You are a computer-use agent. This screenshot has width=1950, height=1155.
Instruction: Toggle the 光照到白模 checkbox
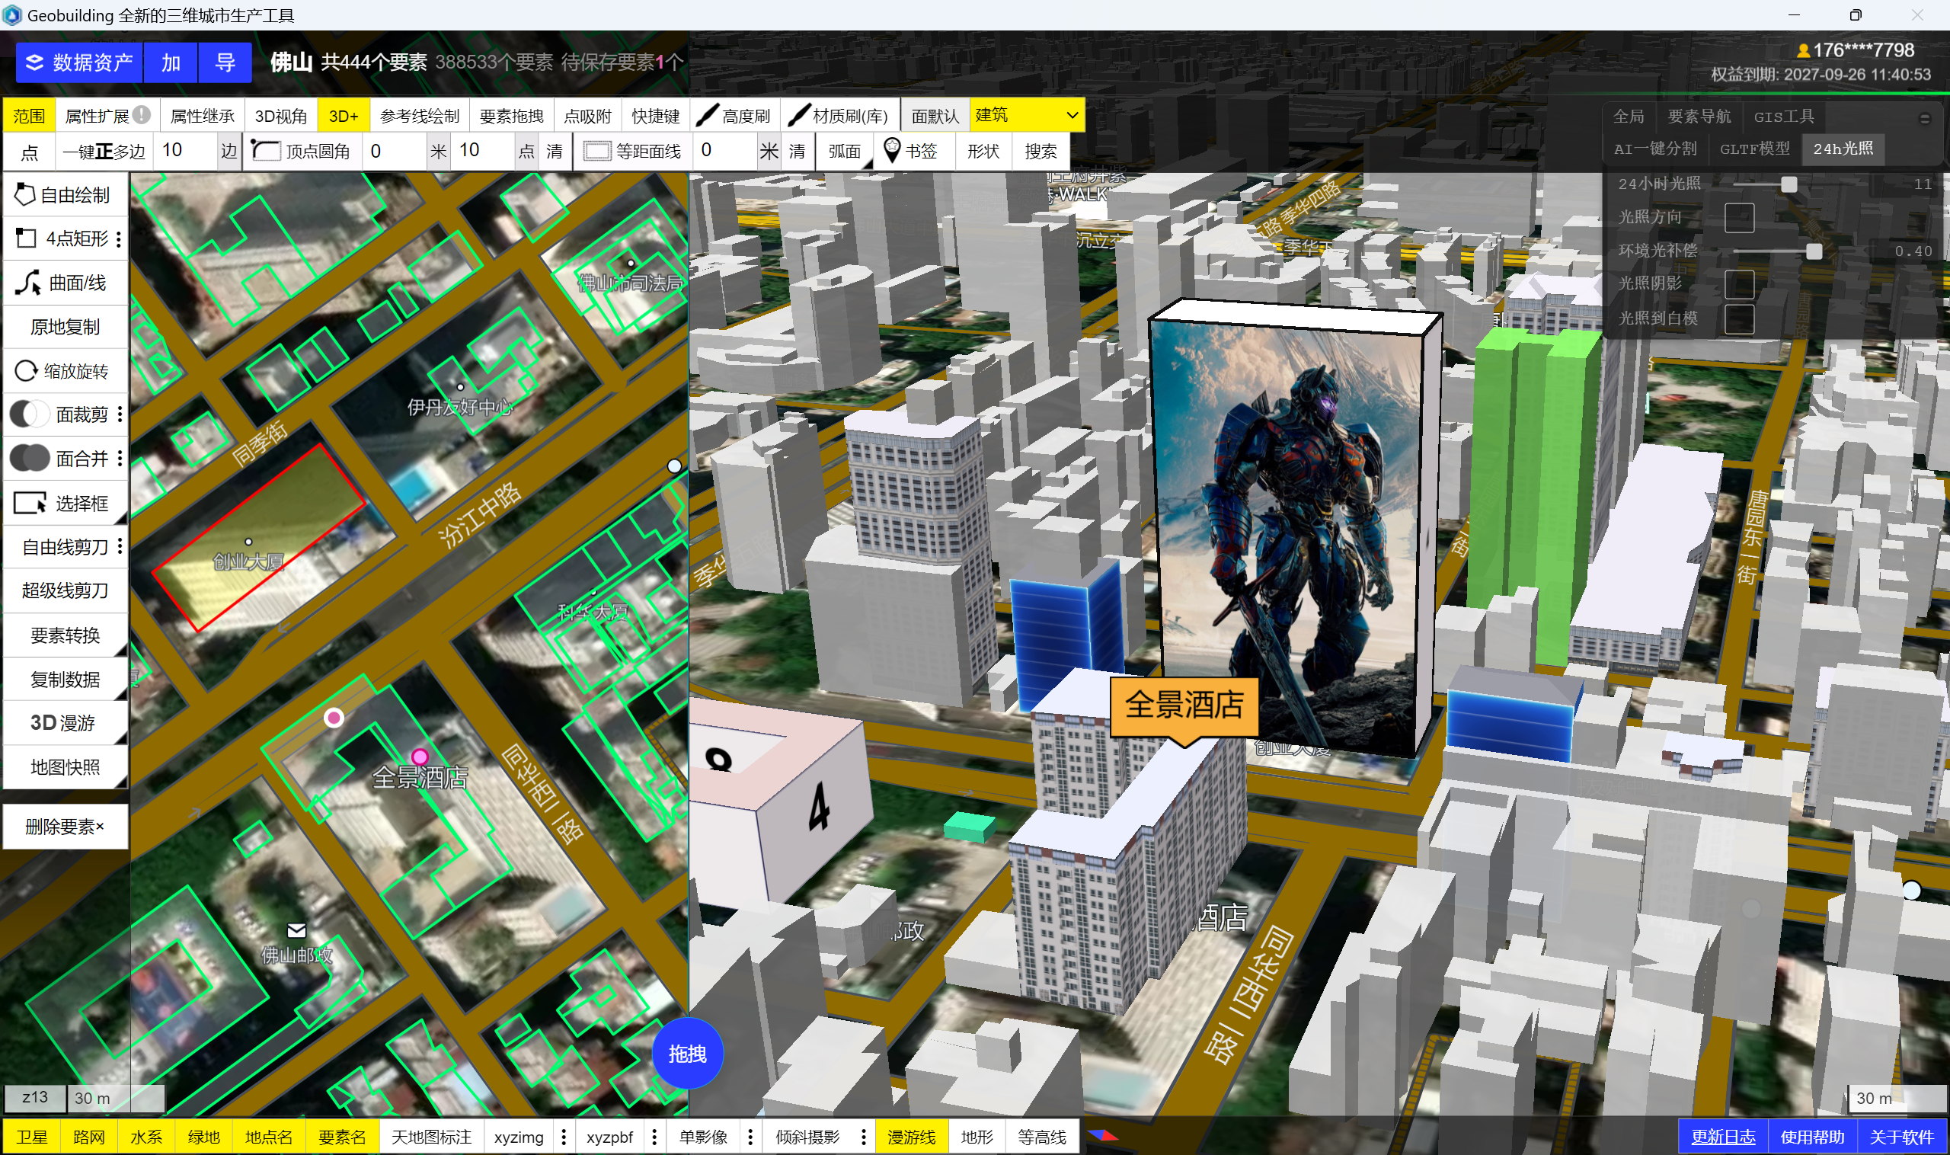pyautogui.click(x=1739, y=318)
